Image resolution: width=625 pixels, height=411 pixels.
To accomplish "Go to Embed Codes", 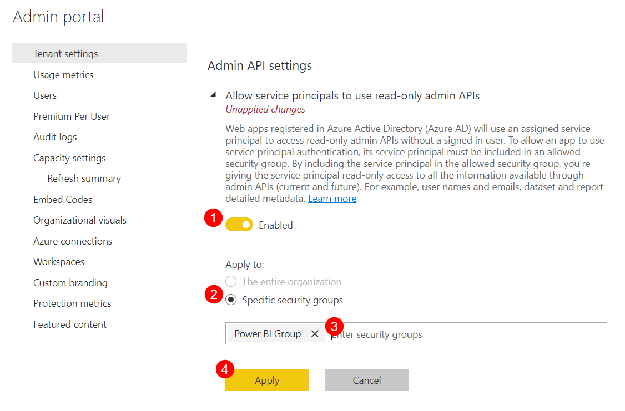I will (x=63, y=199).
